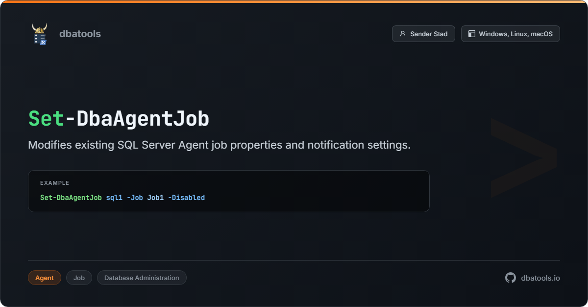Click the window layout icon beside platforms
Image resolution: width=588 pixels, height=307 pixels.
tap(472, 34)
